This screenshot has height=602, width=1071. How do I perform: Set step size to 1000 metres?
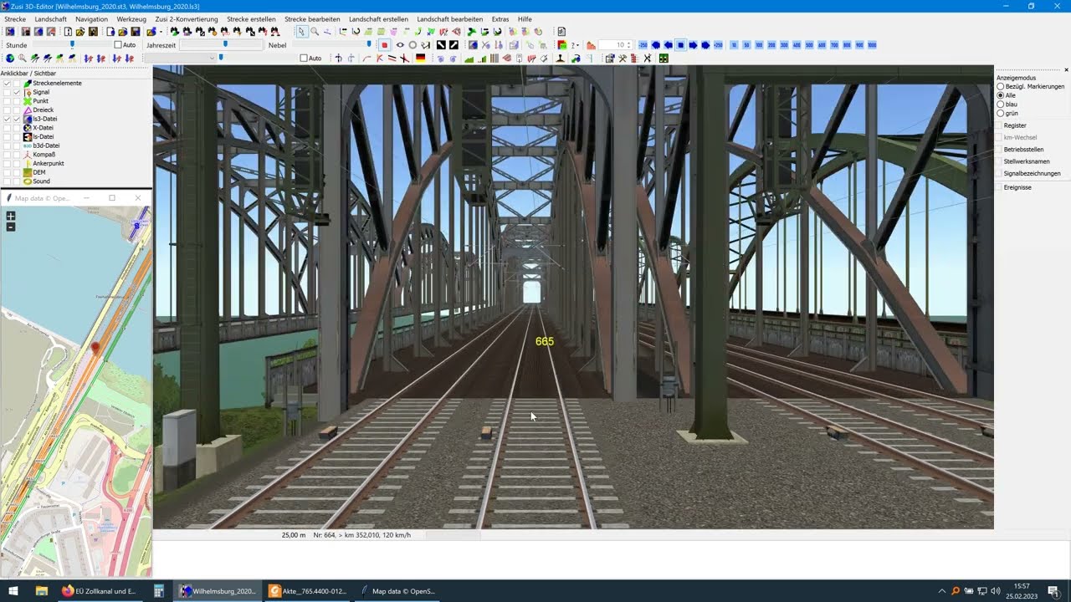pyautogui.click(x=872, y=45)
